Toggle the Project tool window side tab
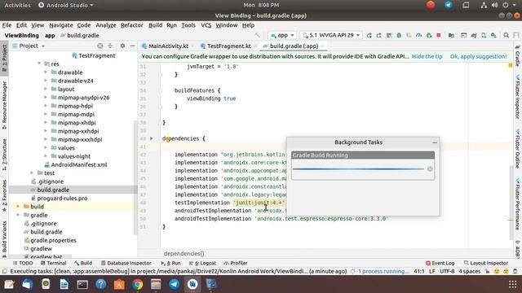522x293 pixels. click(4, 58)
